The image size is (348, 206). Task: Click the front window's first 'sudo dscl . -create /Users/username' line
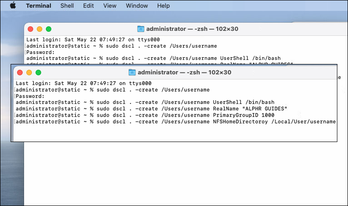113,90
